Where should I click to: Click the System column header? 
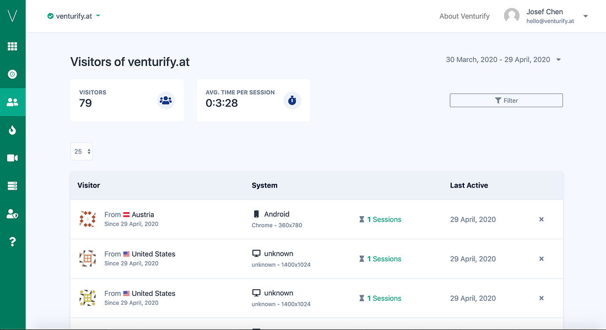click(264, 185)
